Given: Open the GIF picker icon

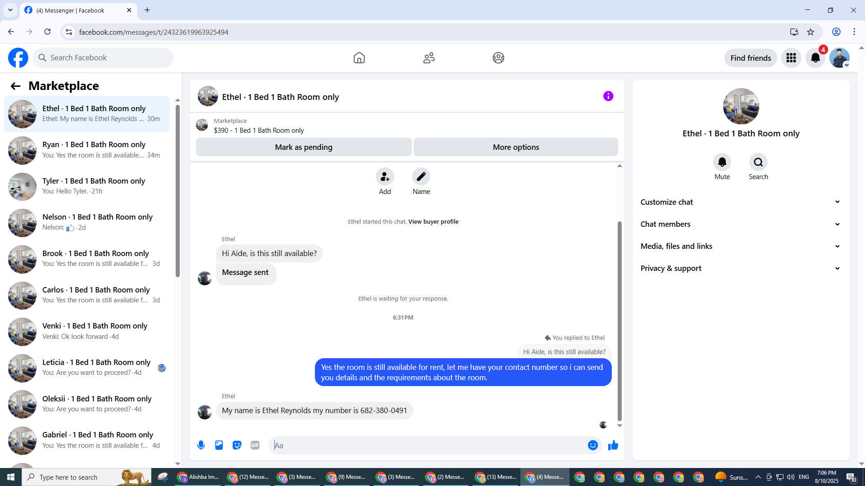Looking at the screenshot, I should click(255, 445).
